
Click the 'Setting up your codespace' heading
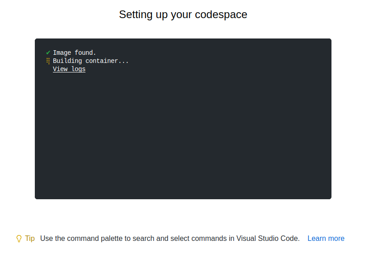point(183,14)
